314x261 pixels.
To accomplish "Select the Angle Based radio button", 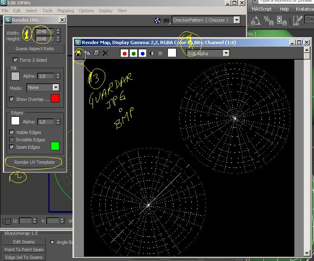I will click(52, 242).
